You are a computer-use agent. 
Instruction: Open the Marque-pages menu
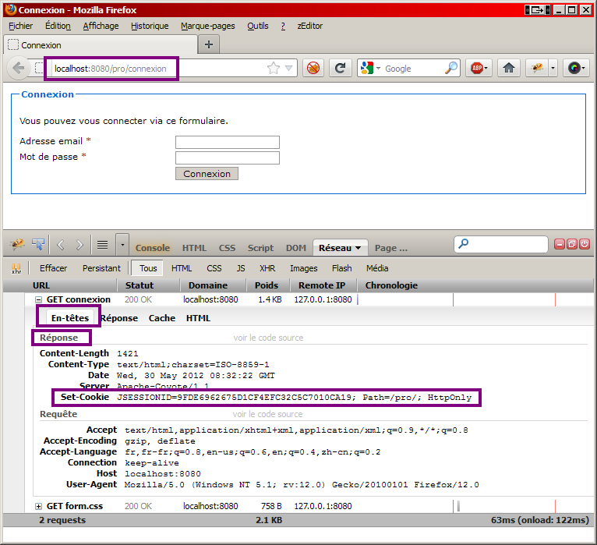[208, 26]
